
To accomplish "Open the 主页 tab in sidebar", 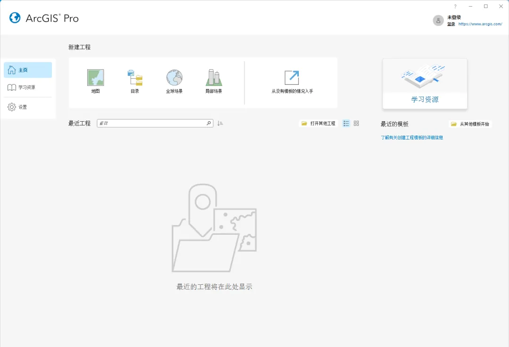I will tap(28, 70).
